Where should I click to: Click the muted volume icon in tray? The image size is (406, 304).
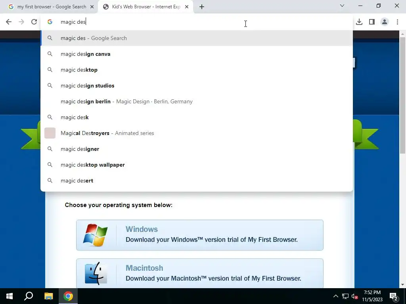coord(355,296)
